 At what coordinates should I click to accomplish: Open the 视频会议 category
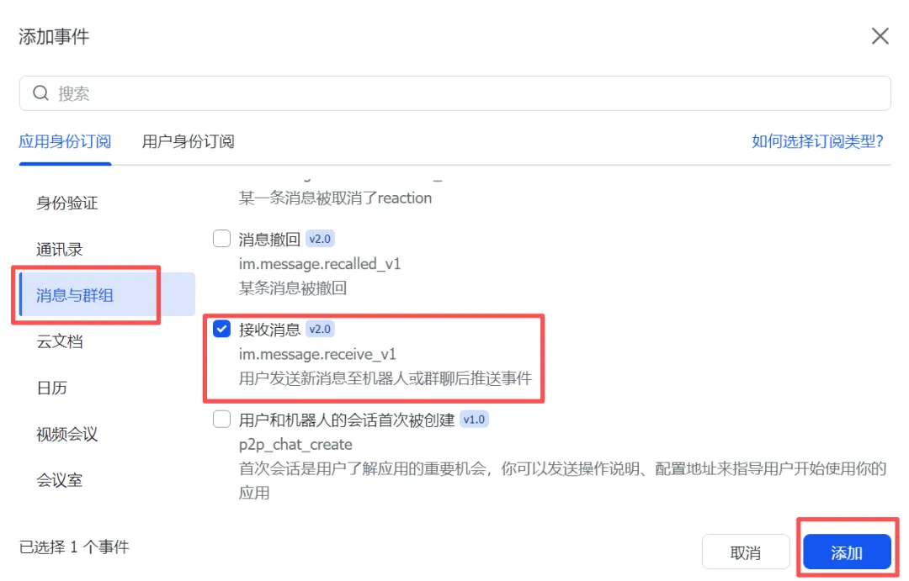(67, 434)
